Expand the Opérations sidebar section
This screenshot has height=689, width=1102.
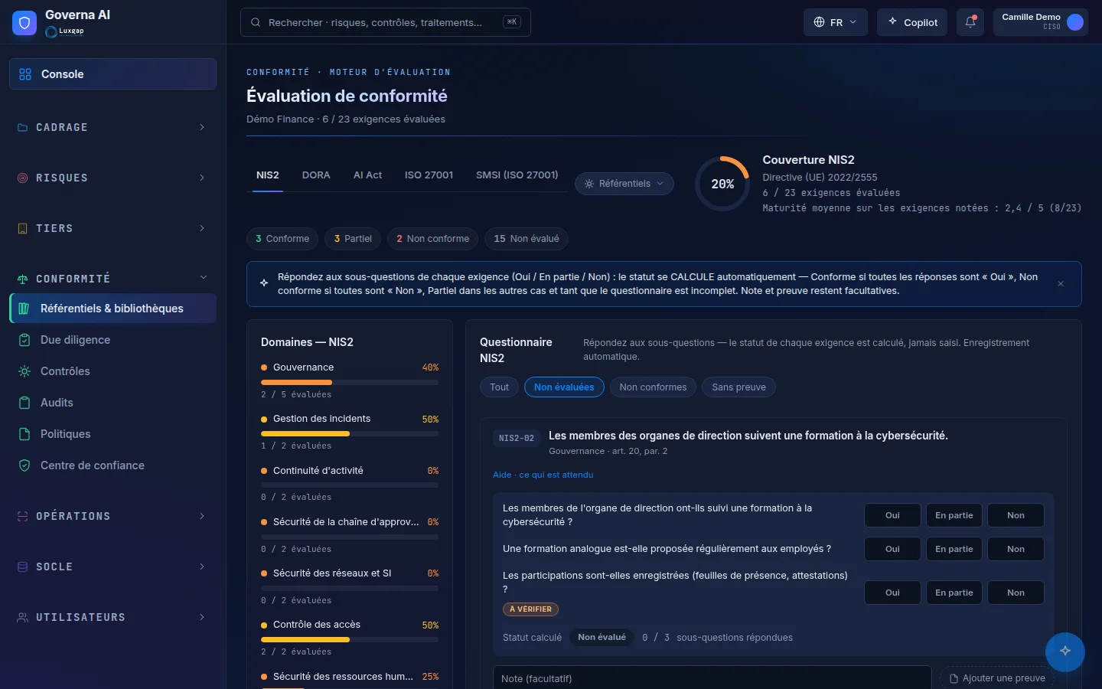[x=112, y=516]
